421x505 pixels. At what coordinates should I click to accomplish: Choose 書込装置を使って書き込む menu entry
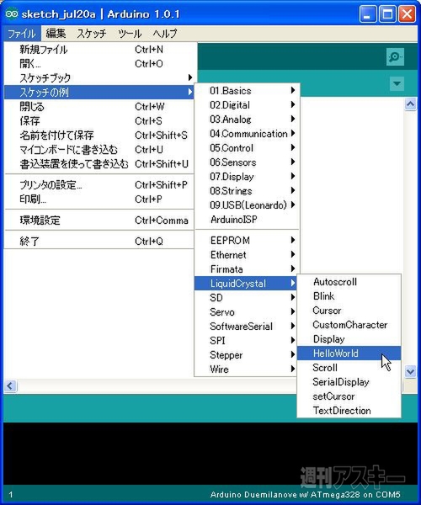[99, 164]
